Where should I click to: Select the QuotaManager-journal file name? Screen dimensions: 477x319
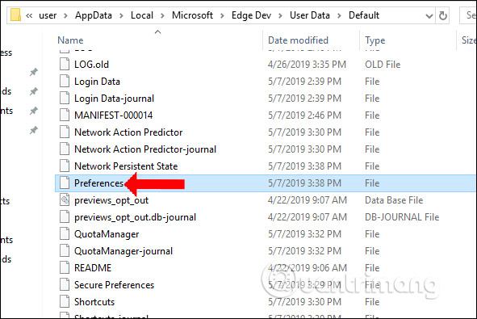pyautogui.click(x=123, y=251)
